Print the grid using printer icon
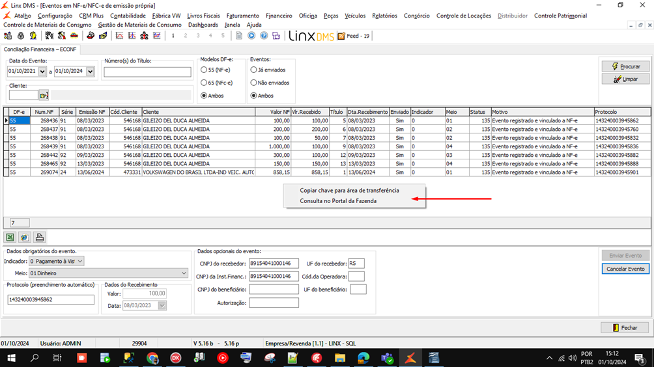 pos(40,238)
